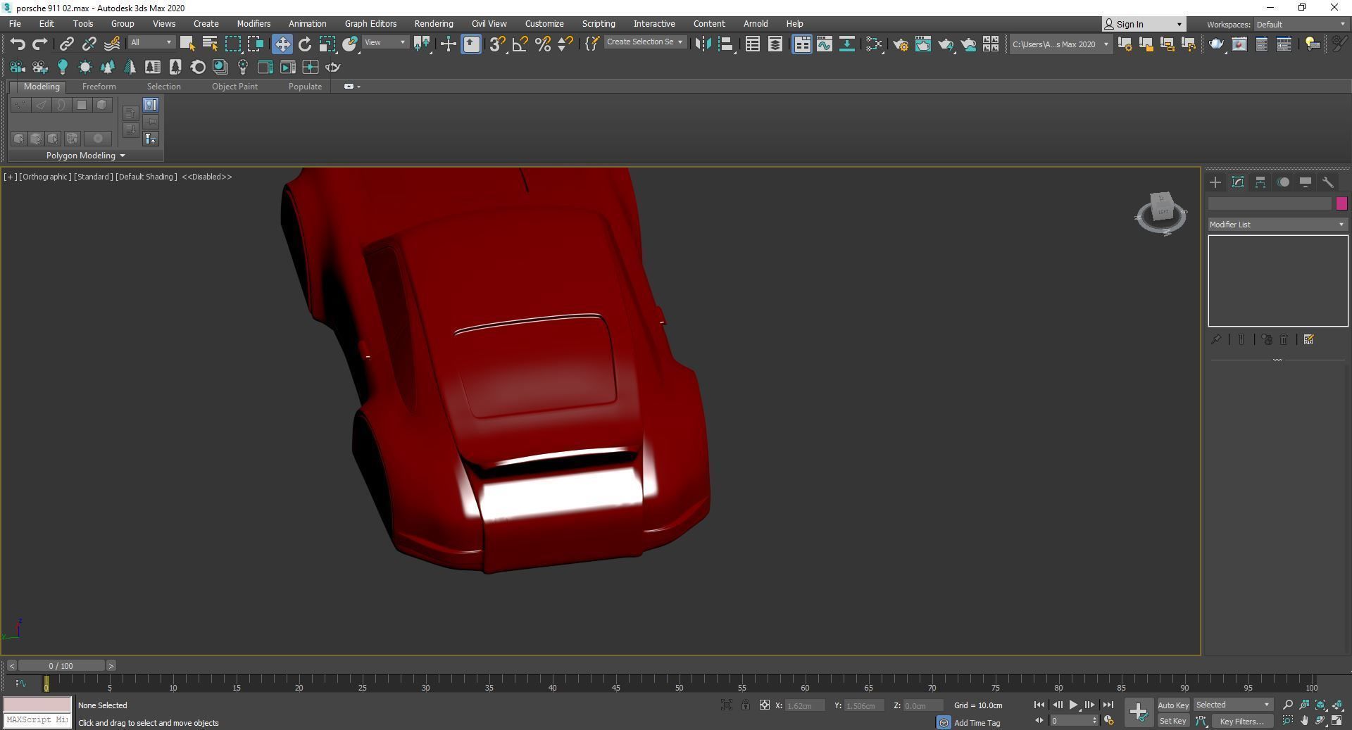Open the Create command panel tab
1352x730 pixels.
click(x=1215, y=182)
